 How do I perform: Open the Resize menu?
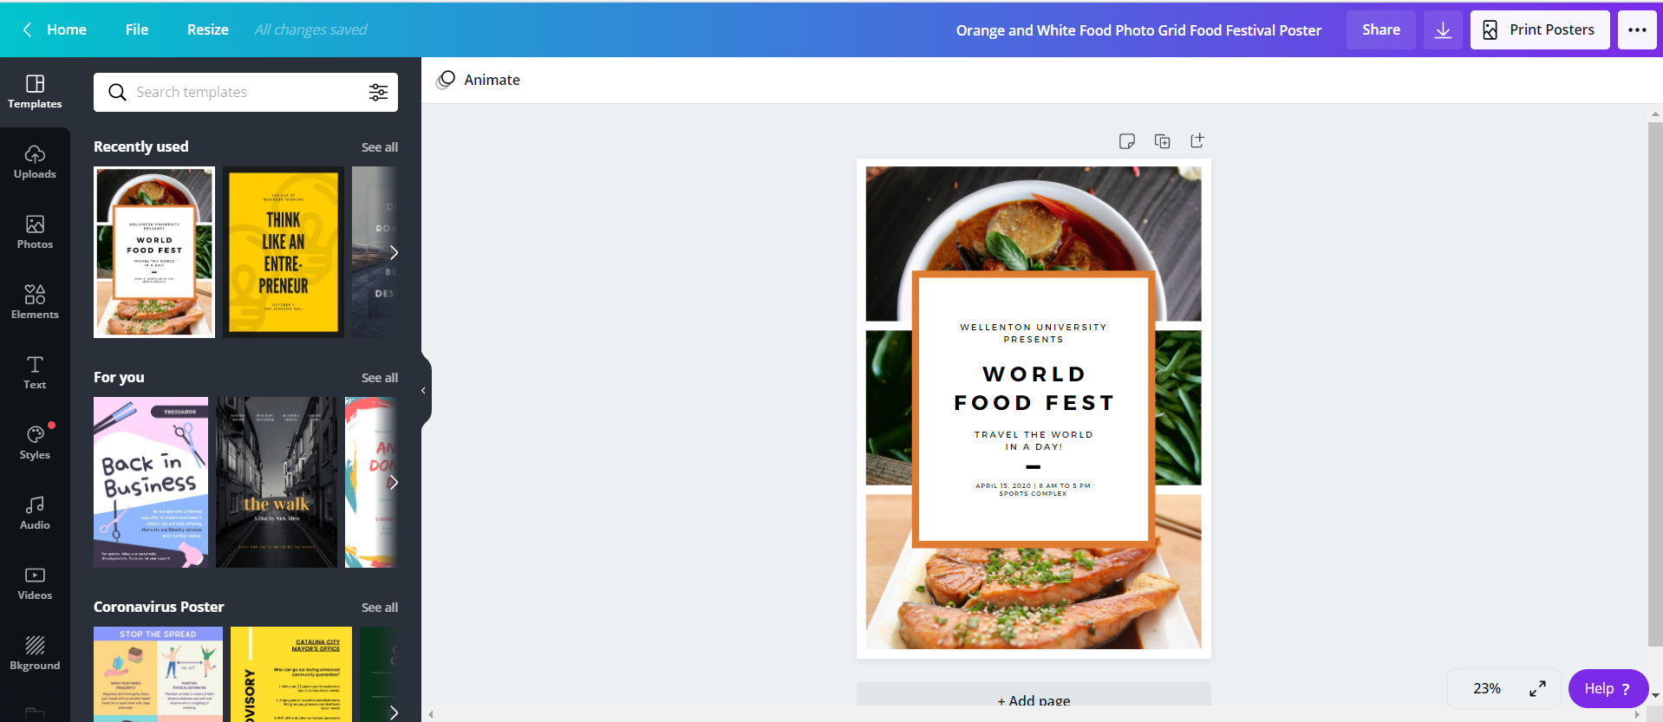[208, 29]
